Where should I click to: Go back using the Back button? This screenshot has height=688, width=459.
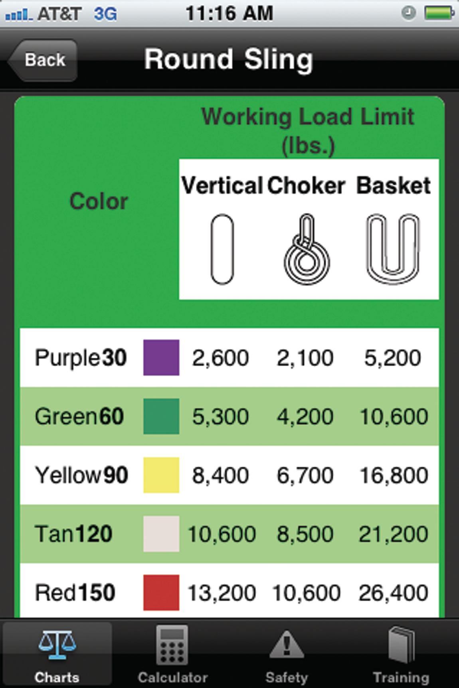43,60
